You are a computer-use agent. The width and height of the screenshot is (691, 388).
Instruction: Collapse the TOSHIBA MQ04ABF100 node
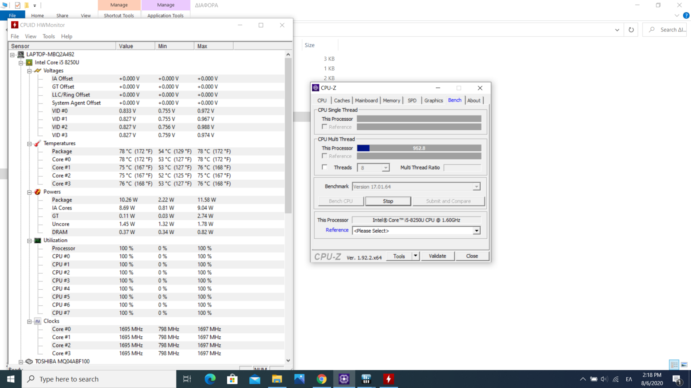coord(21,362)
